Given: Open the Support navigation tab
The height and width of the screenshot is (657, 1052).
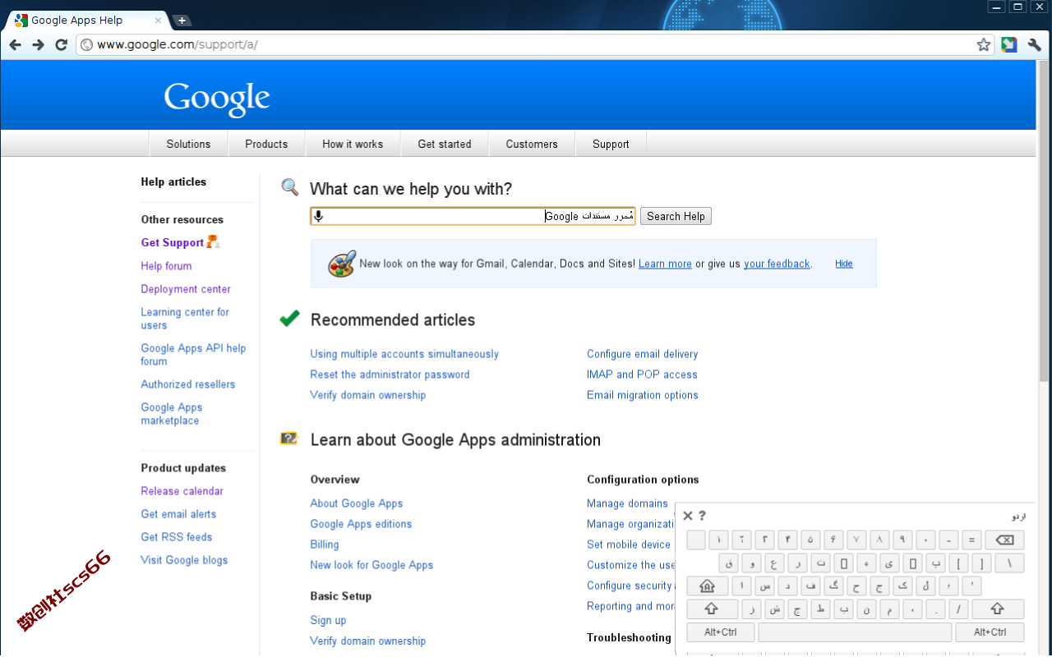Looking at the screenshot, I should (611, 144).
